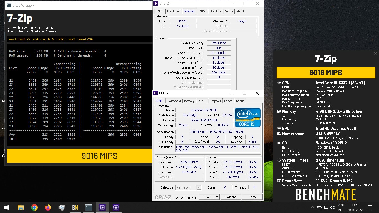Switch to Mainboard tab in CPU-Z Memory window
Image resolution: width=379 pixels, height=213 pixels.
(x=174, y=11)
